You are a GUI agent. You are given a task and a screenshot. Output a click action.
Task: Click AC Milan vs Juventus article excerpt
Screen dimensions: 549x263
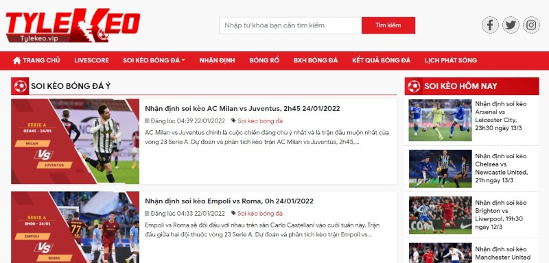point(267,138)
